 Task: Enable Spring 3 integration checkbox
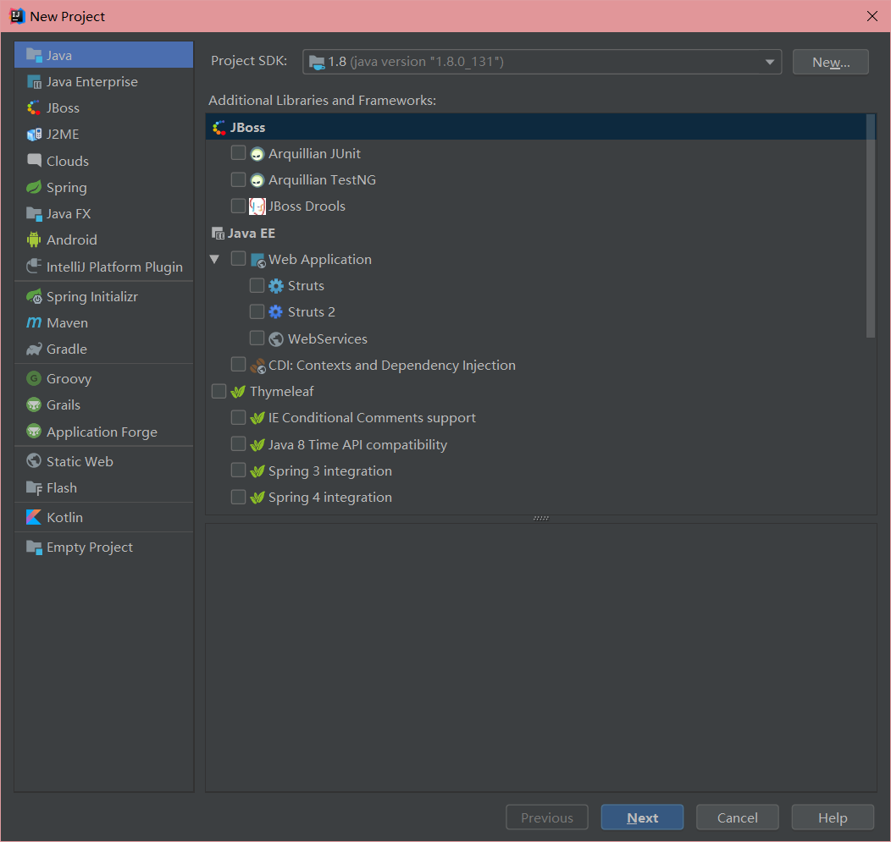(x=238, y=471)
